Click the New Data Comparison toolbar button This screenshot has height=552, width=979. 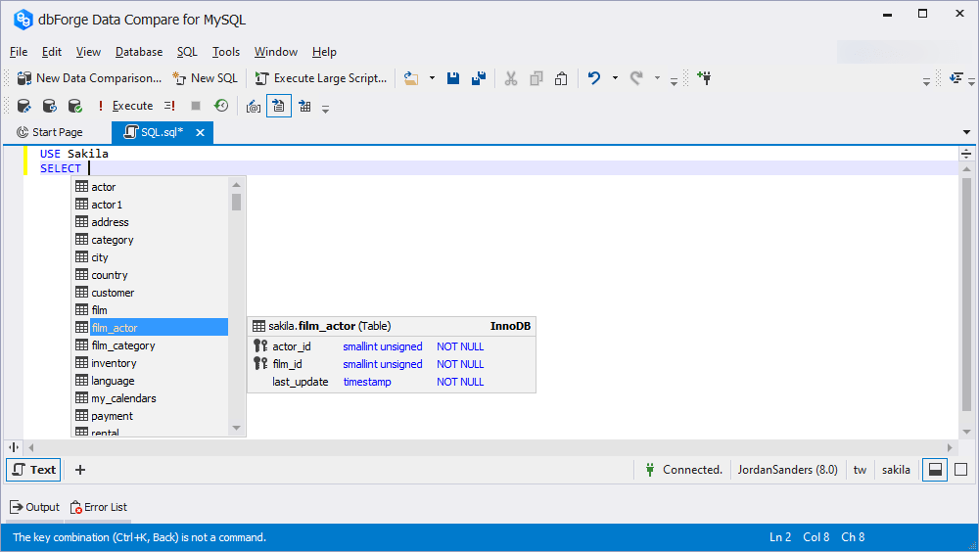[89, 78]
